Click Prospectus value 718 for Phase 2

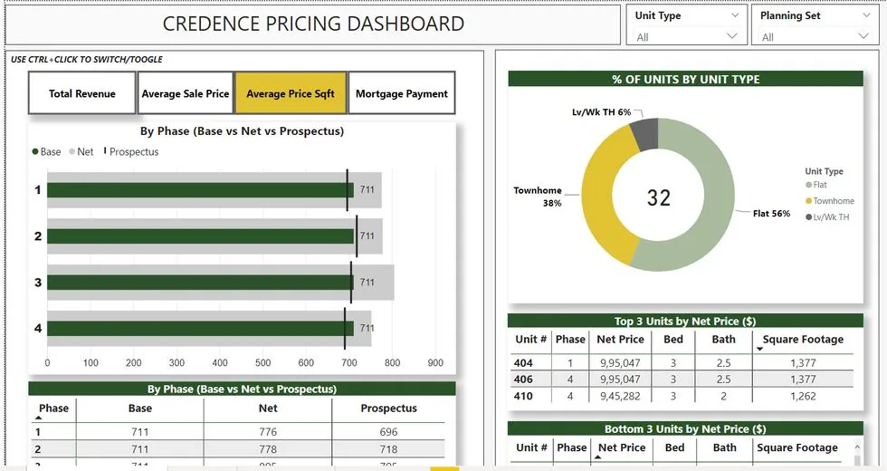pyautogui.click(x=388, y=449)
